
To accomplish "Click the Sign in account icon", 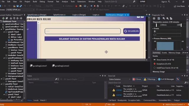I will tap(169, 1).
